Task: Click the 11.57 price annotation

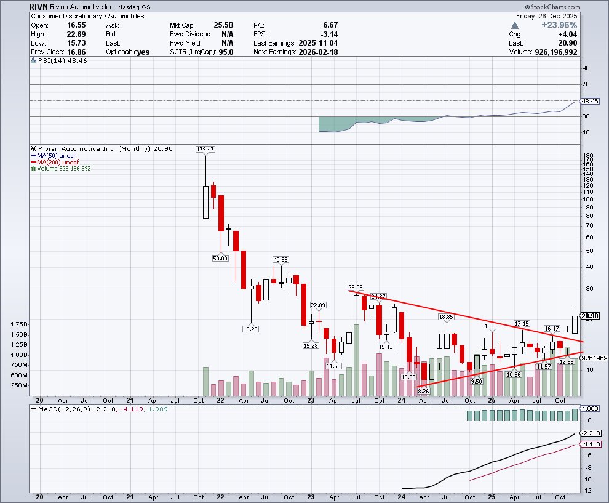Action: pyautogui.click(x=544, y=366)
